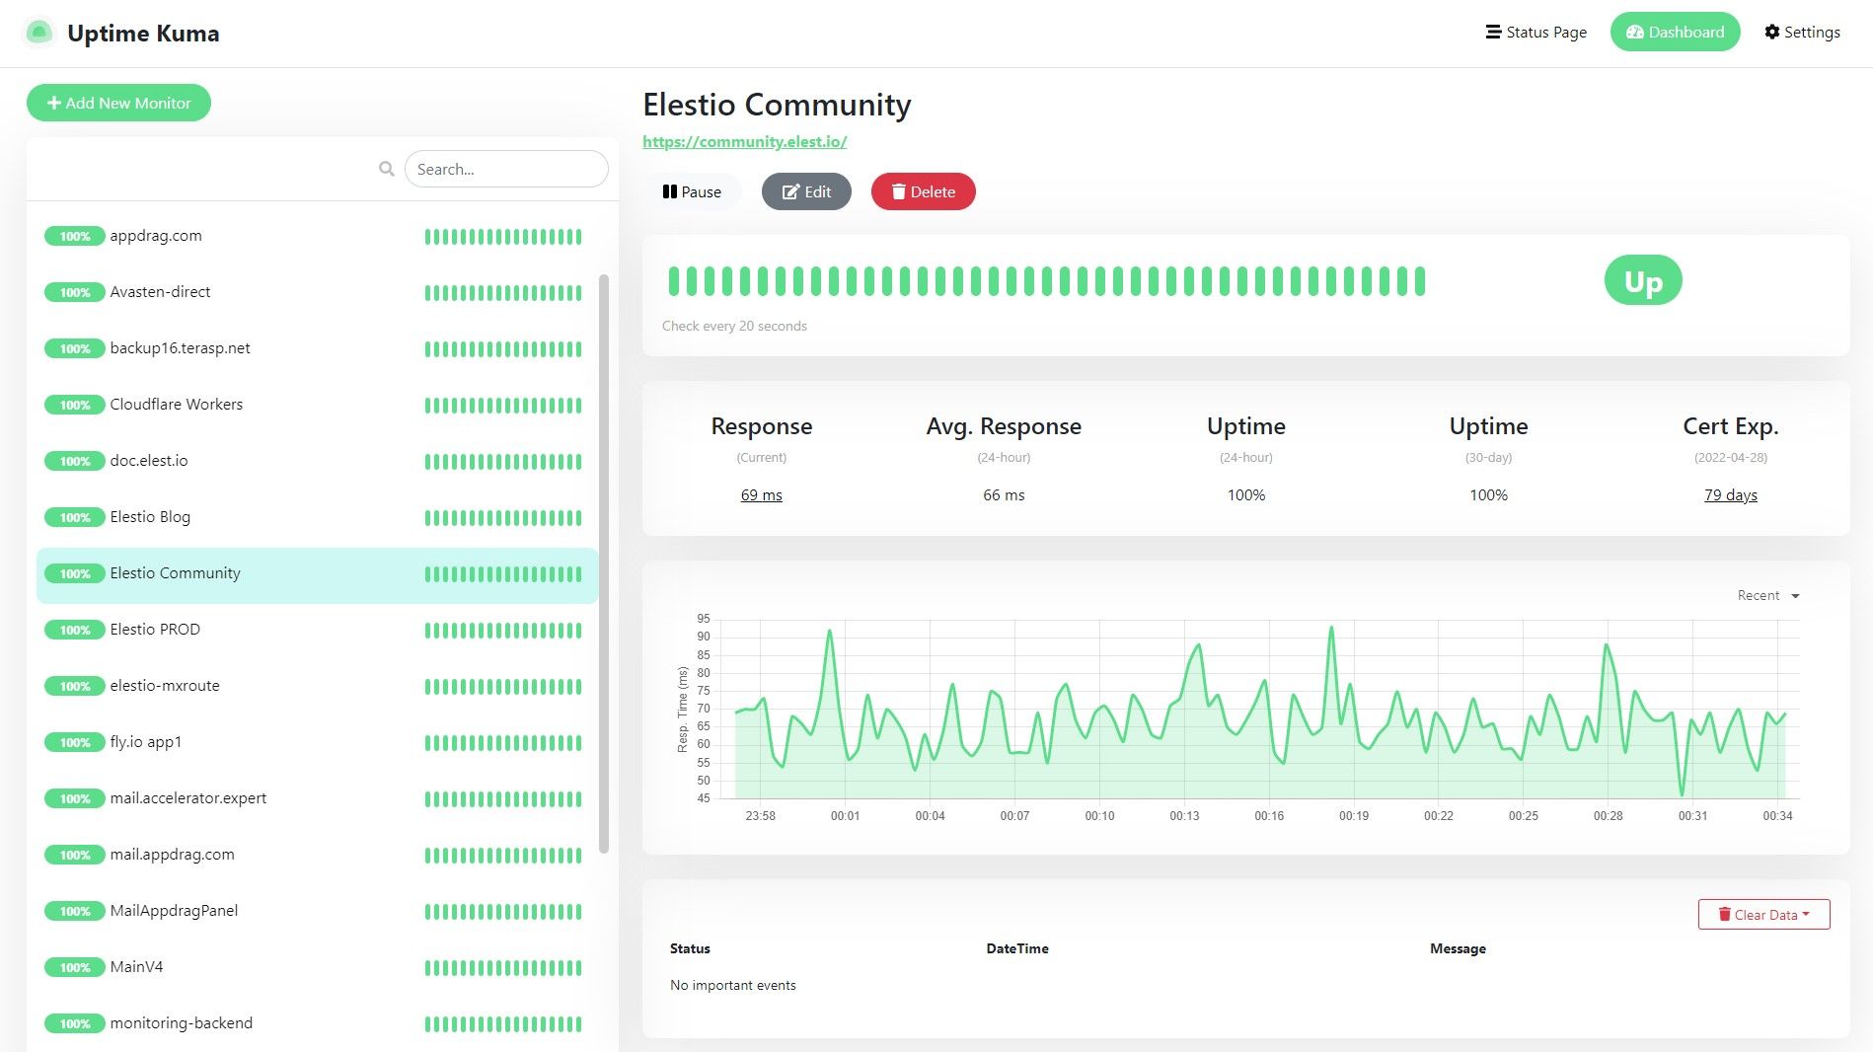Click the 100% badge beside appdrag.com
Screen dimensions: 1873x1052
pos(74,236)
